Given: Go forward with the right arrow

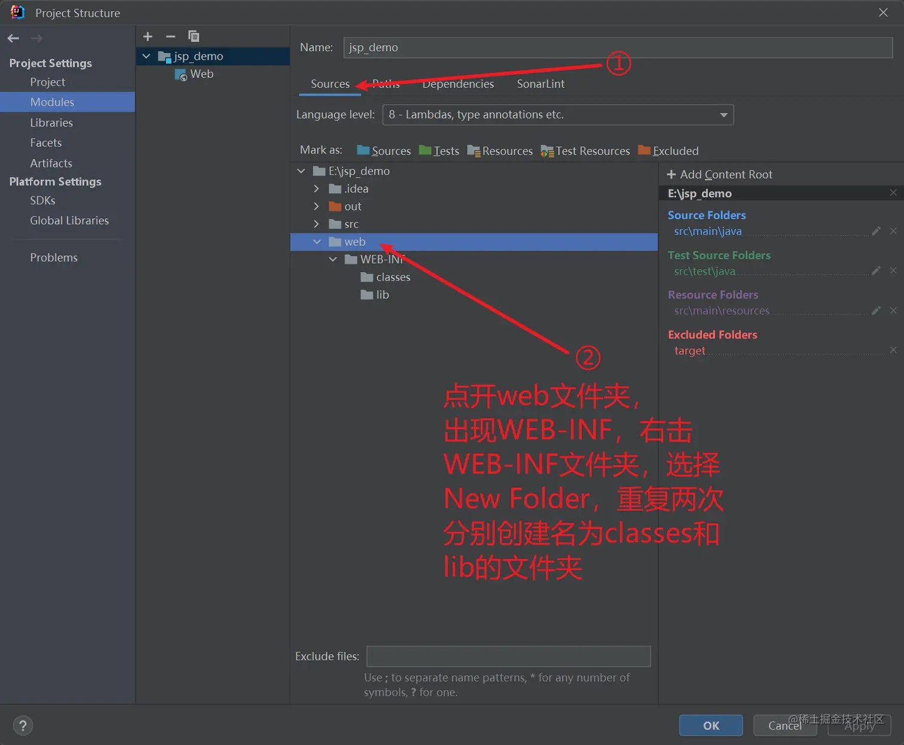Looking at the screenshot, I should [x=36, y=38].
